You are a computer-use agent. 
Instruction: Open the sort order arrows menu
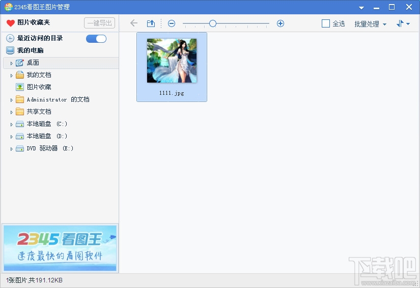click(x=403, y=23)
